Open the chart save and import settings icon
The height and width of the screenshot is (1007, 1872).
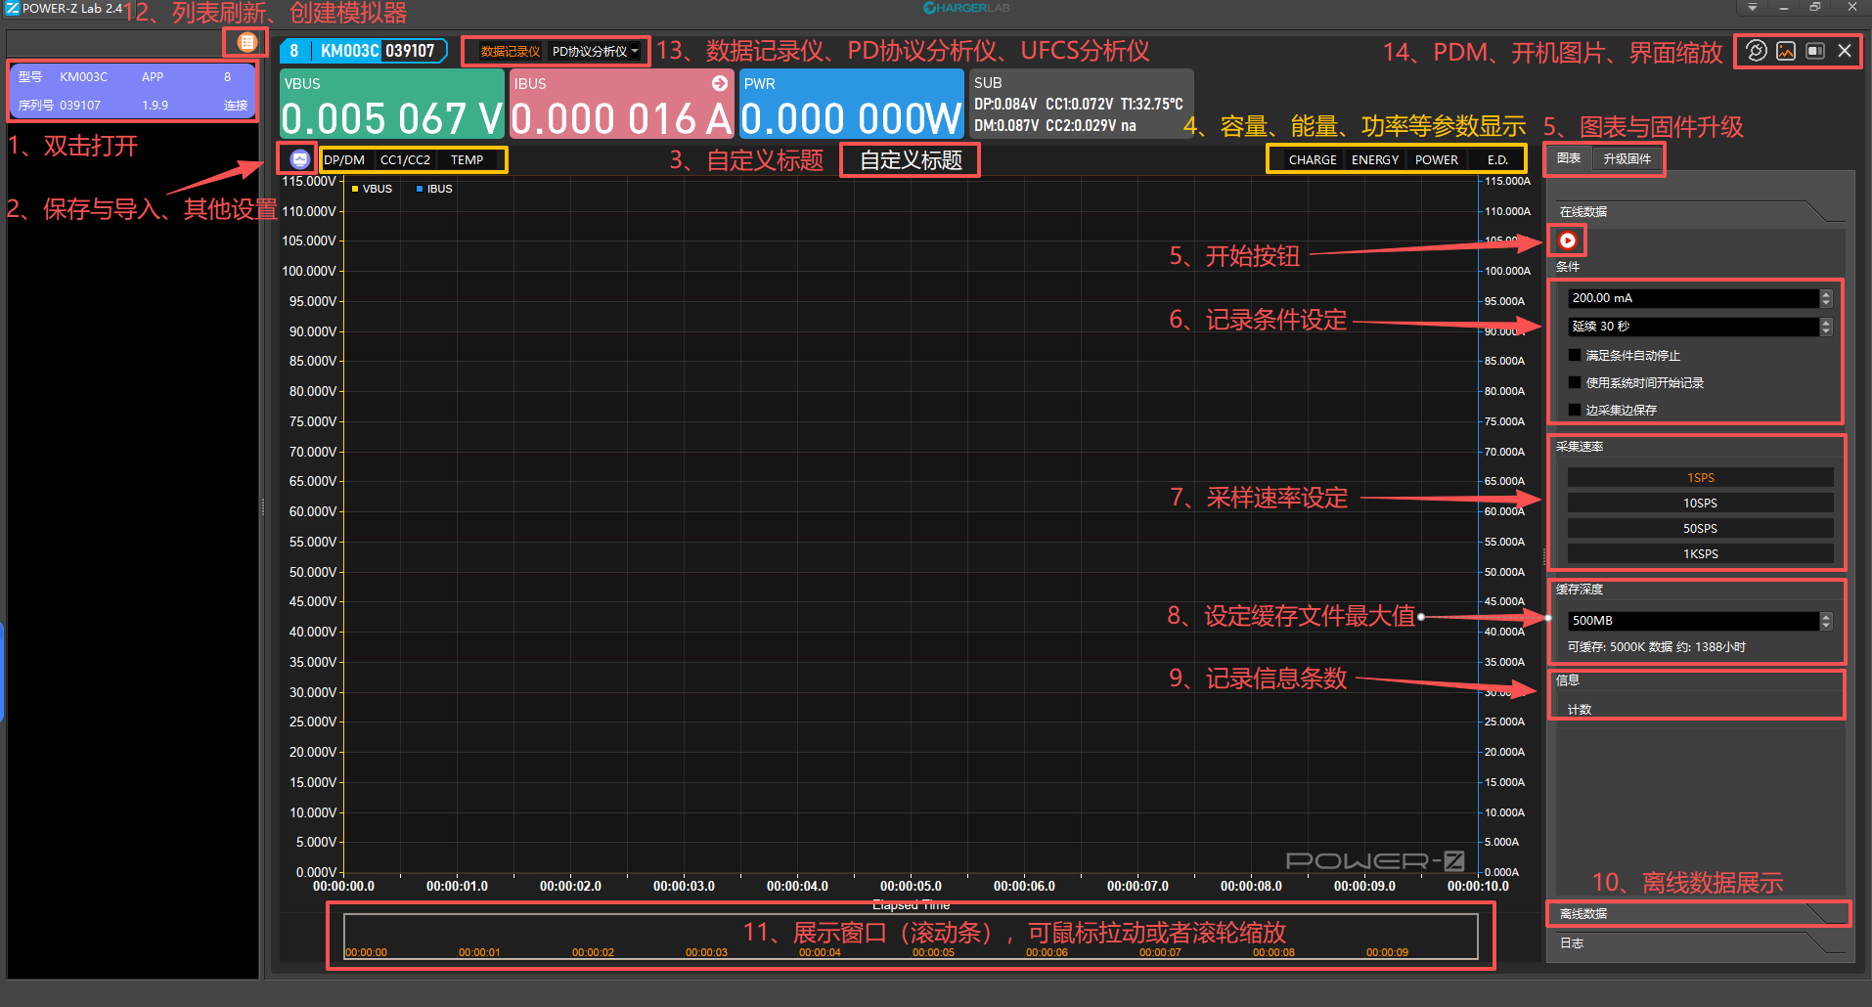pyautogui.click(x=299, y=159)
